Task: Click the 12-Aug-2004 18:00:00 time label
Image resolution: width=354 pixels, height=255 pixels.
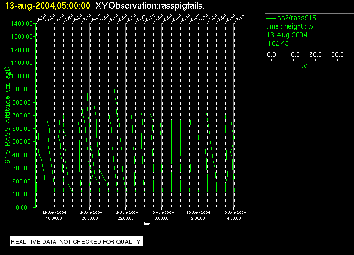Action: (54, 215)
